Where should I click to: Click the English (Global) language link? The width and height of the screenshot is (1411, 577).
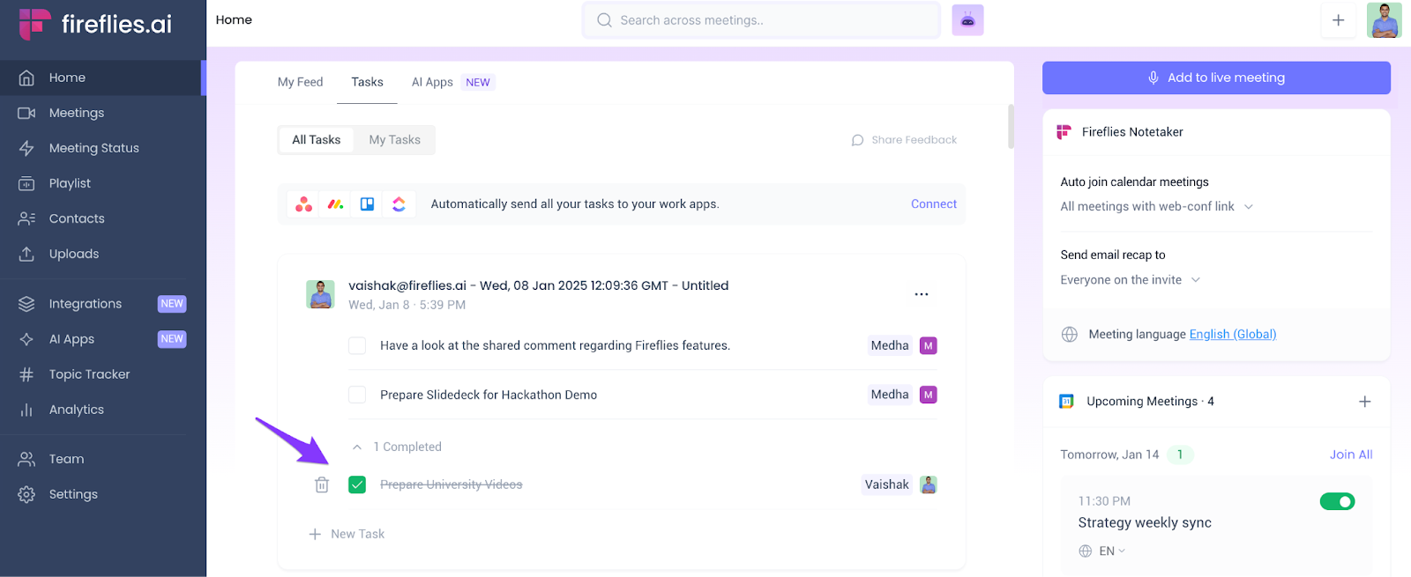(x=1232, y=334)
